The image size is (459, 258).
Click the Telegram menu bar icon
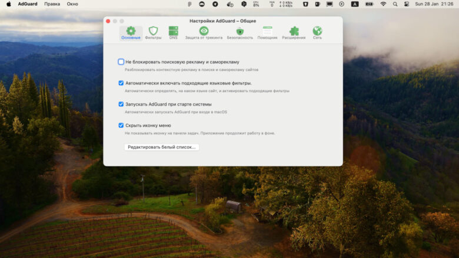coord(215,4)
